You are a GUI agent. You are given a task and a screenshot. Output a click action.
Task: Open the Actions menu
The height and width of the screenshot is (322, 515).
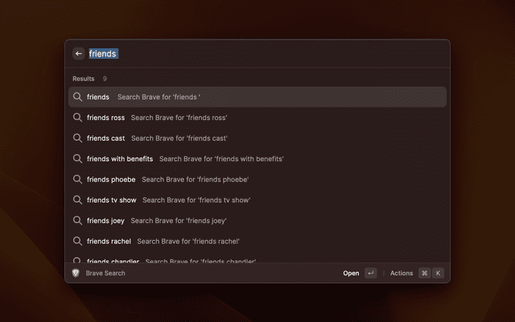pyautogui.click(x=401, y=273)
